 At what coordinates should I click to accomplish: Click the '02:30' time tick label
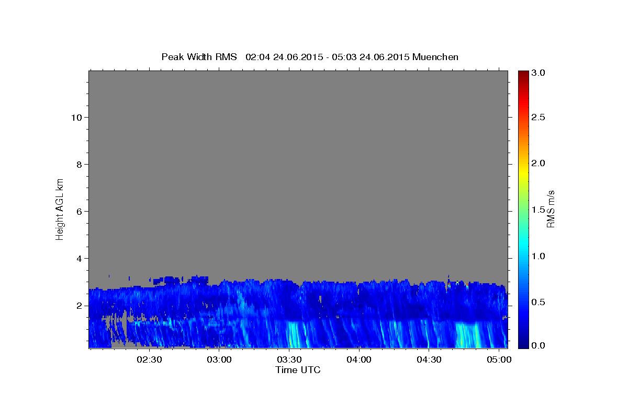pos(149,360)
